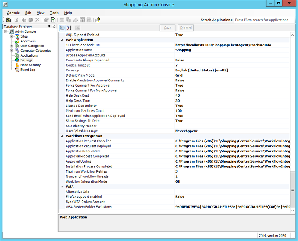298x241 pixels.
Task: Click the Property Pages icon
Action: point(77,28)
